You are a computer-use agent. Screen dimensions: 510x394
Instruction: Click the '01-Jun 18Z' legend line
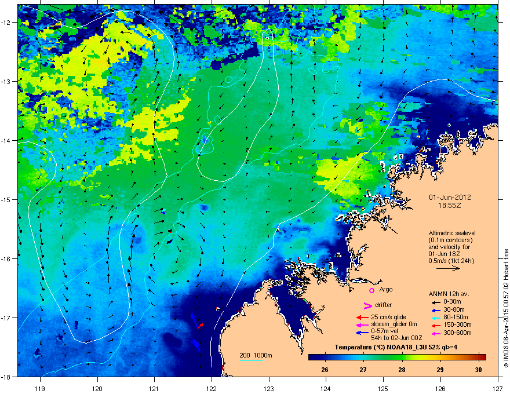point(445,254)
